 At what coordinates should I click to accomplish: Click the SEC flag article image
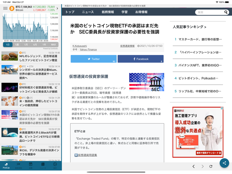coord(146,82)
